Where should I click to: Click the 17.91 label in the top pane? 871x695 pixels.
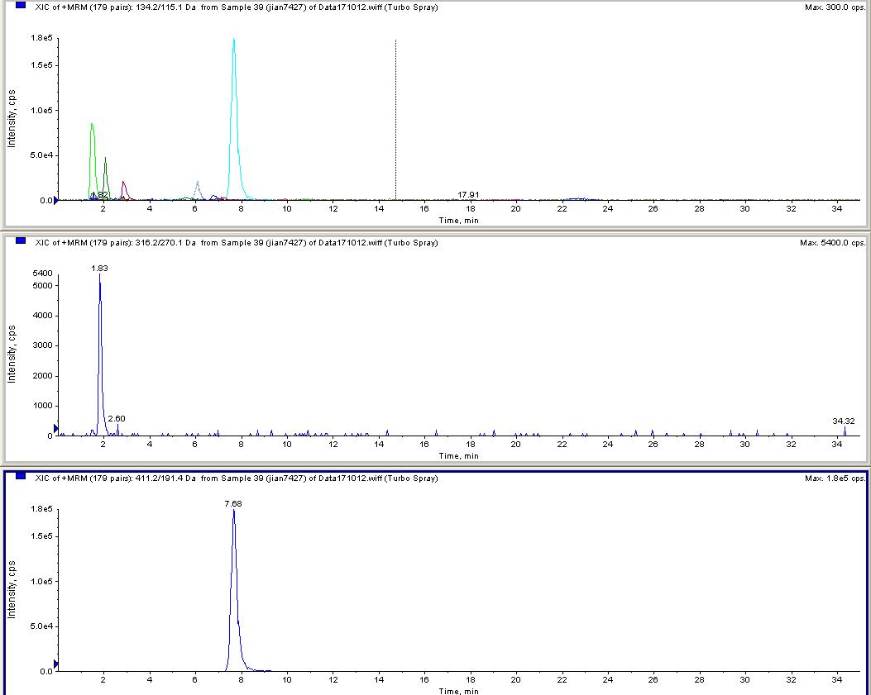[469, 195]
